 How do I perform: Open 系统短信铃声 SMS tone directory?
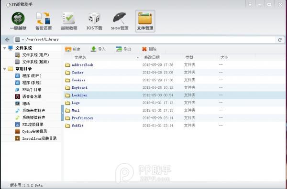click(30, 117)
